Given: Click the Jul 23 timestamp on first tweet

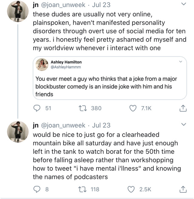Looking at the screenshot, I should point(101,5).
